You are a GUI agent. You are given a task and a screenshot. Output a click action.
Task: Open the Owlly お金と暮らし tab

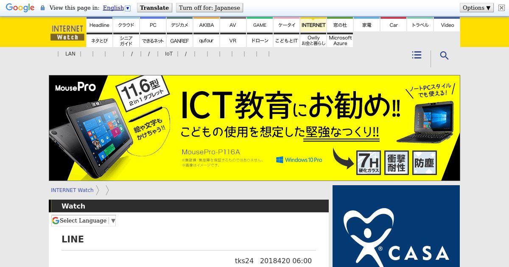(x=313, y=40)
